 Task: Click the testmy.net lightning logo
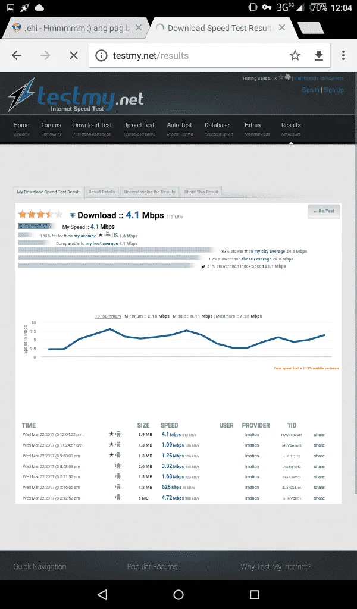coord(76,96)
